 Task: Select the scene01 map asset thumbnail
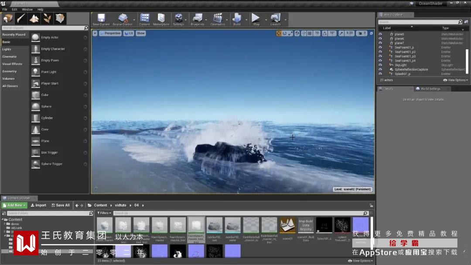tap(287, 226)
